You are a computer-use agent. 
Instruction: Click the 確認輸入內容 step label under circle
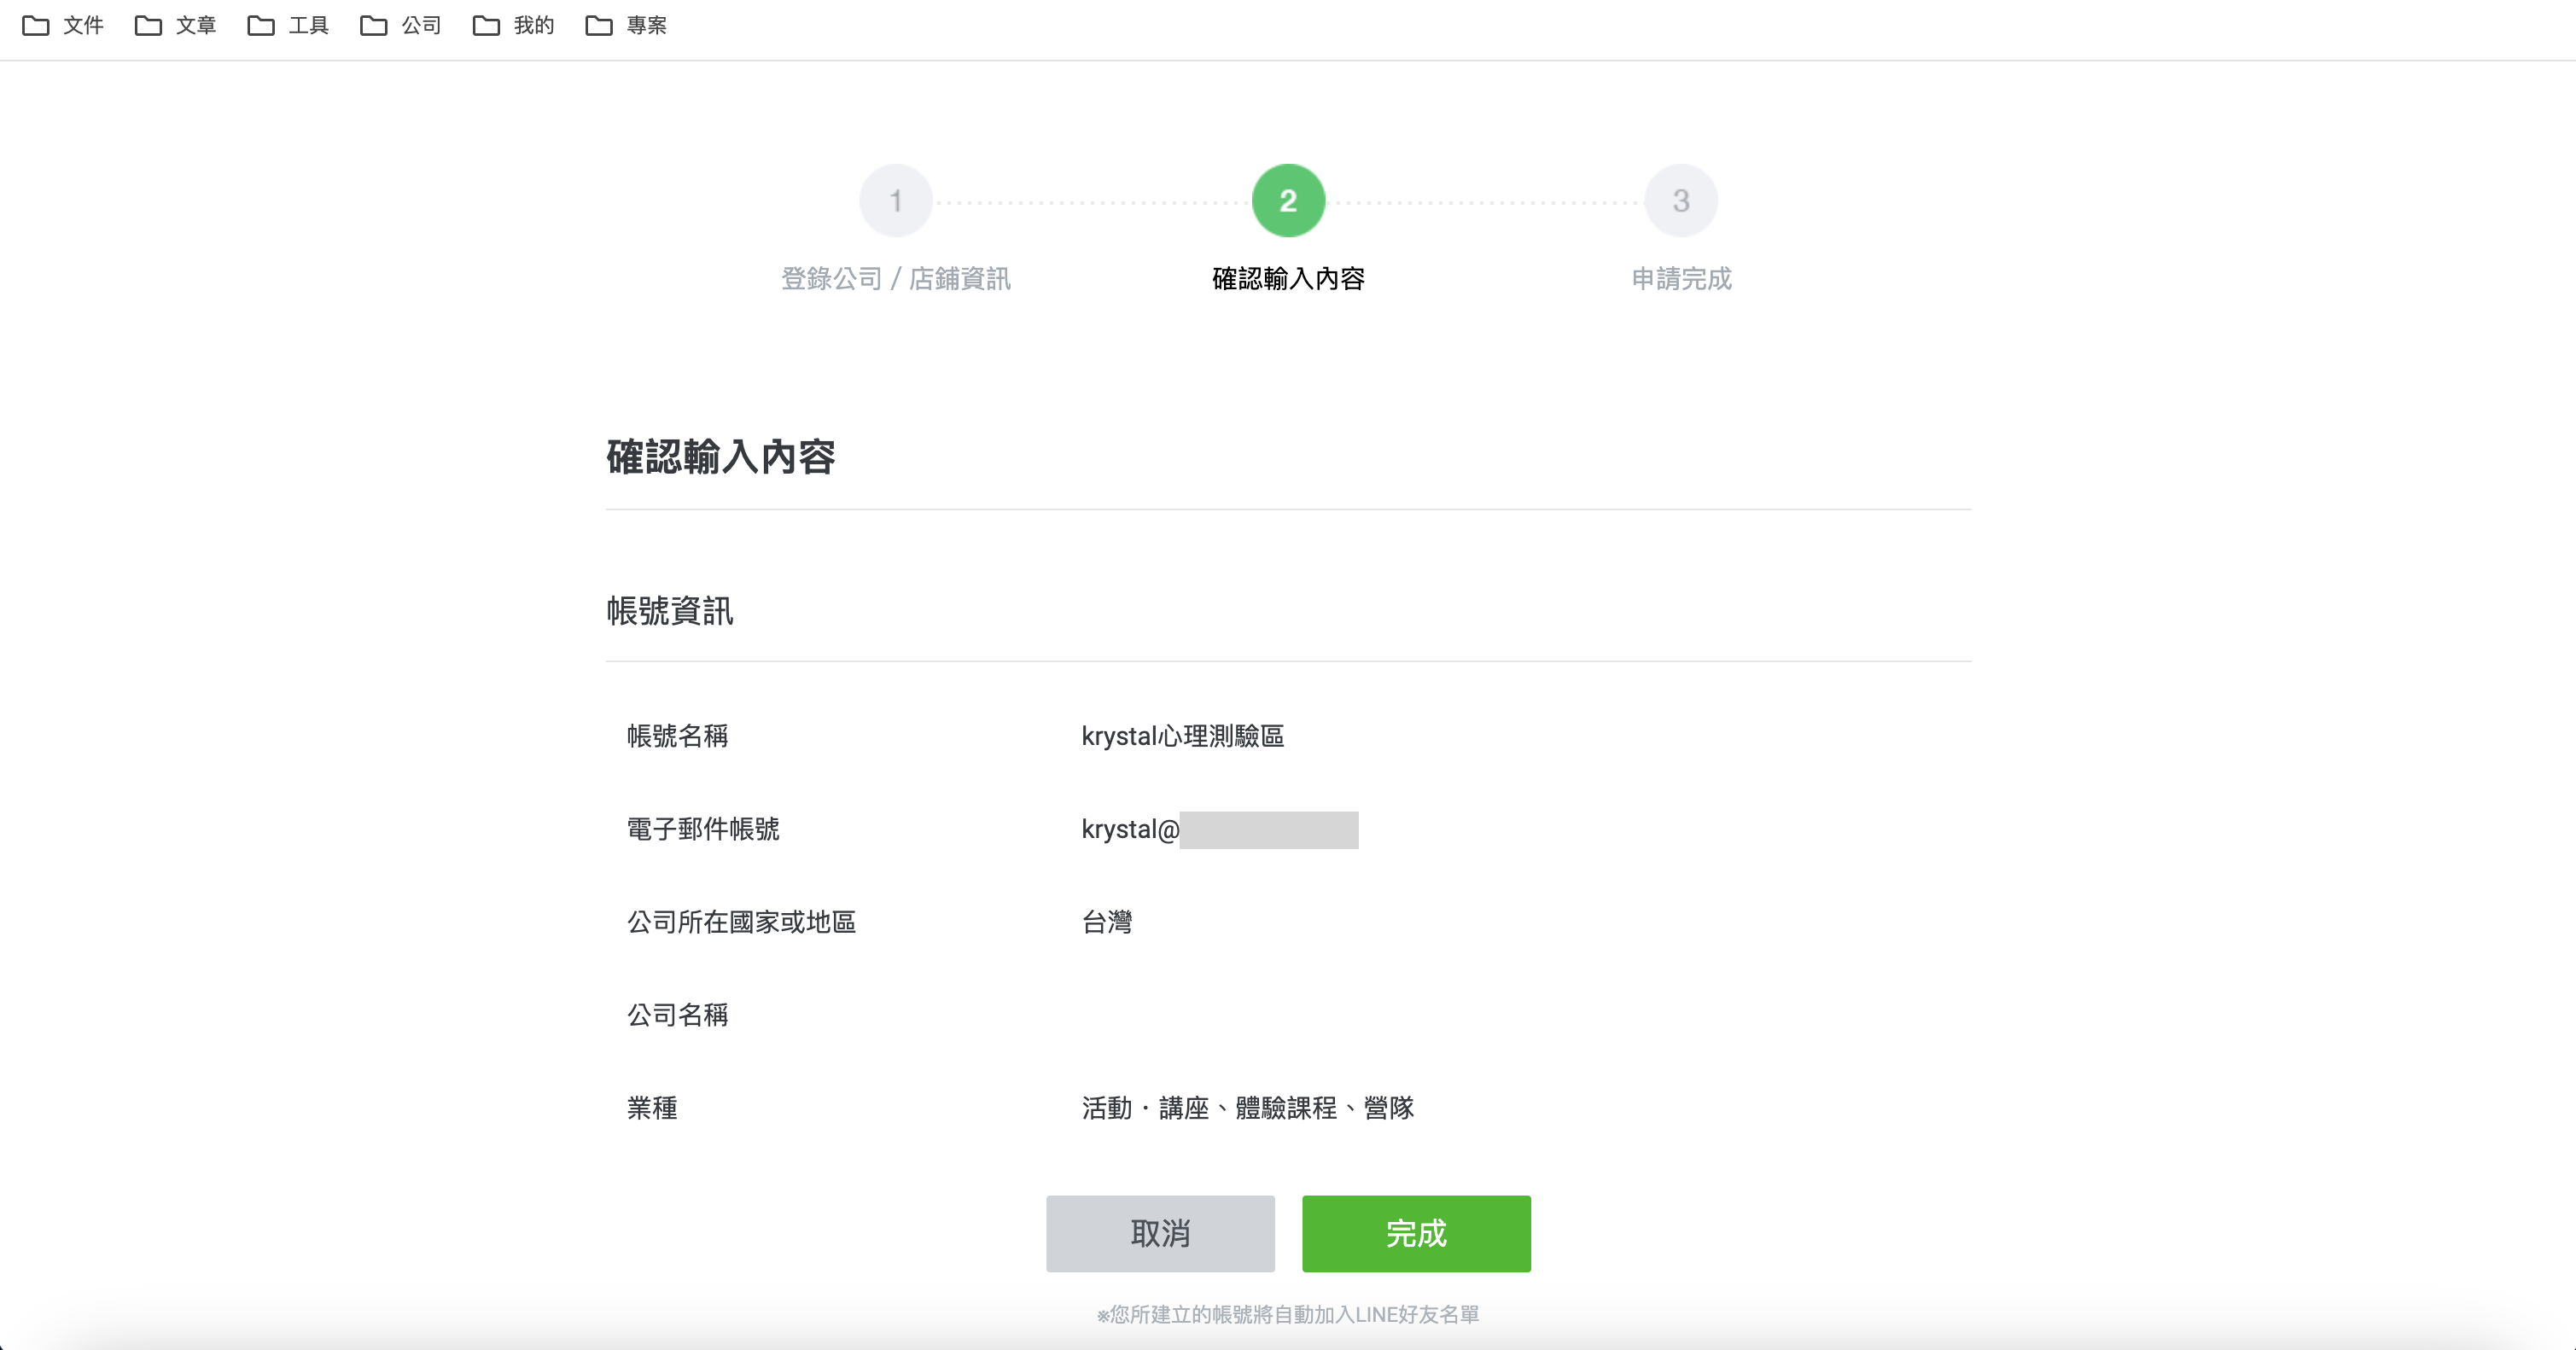click(1288, 278)
